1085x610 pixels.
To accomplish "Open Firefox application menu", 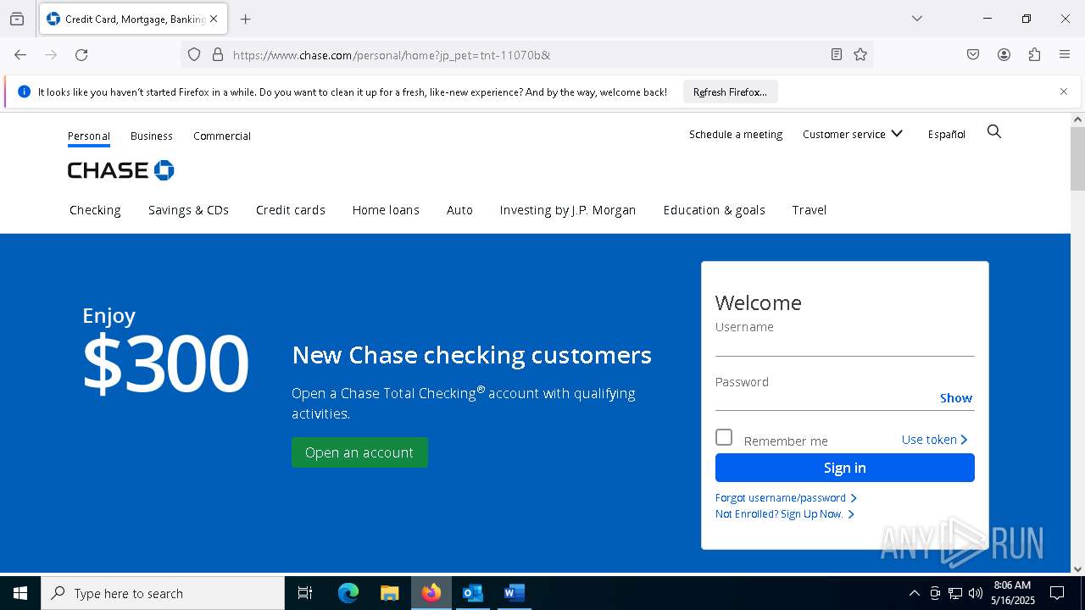I will 1065,55.
